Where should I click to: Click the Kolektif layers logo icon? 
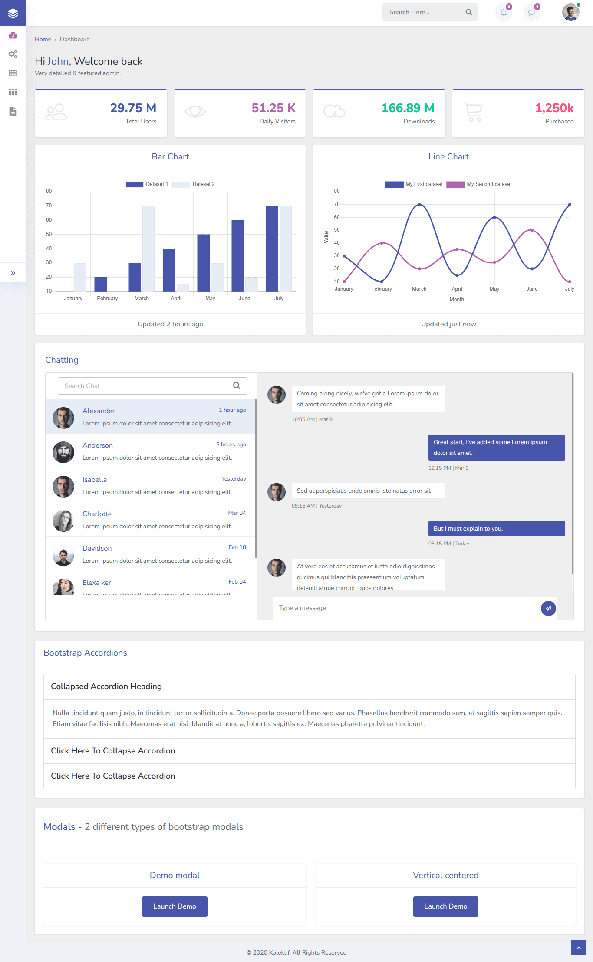tap(13, 13)
